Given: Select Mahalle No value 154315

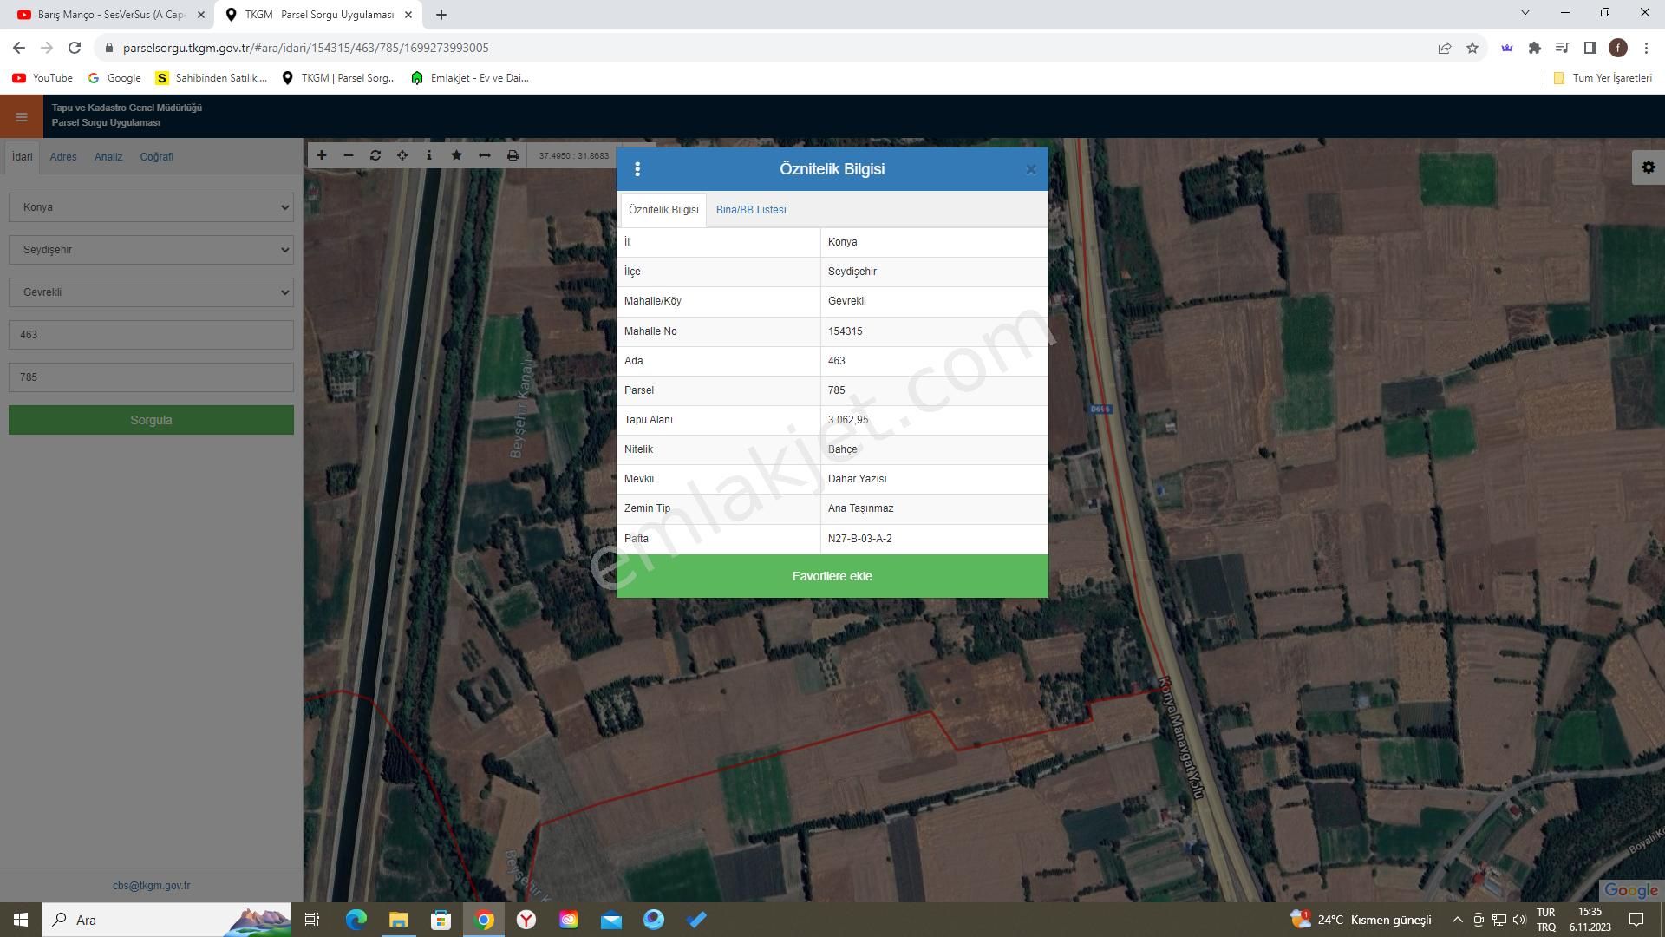Looking at the screenshot, I should pyautogui.click(x=845, y=331).
